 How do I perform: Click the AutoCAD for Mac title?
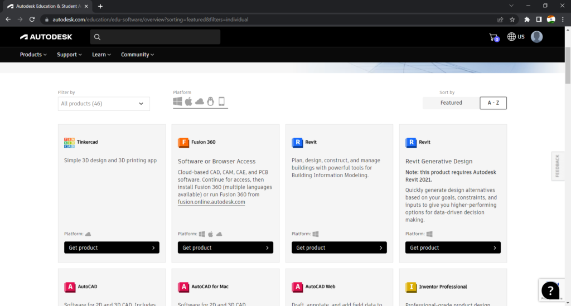210,286
